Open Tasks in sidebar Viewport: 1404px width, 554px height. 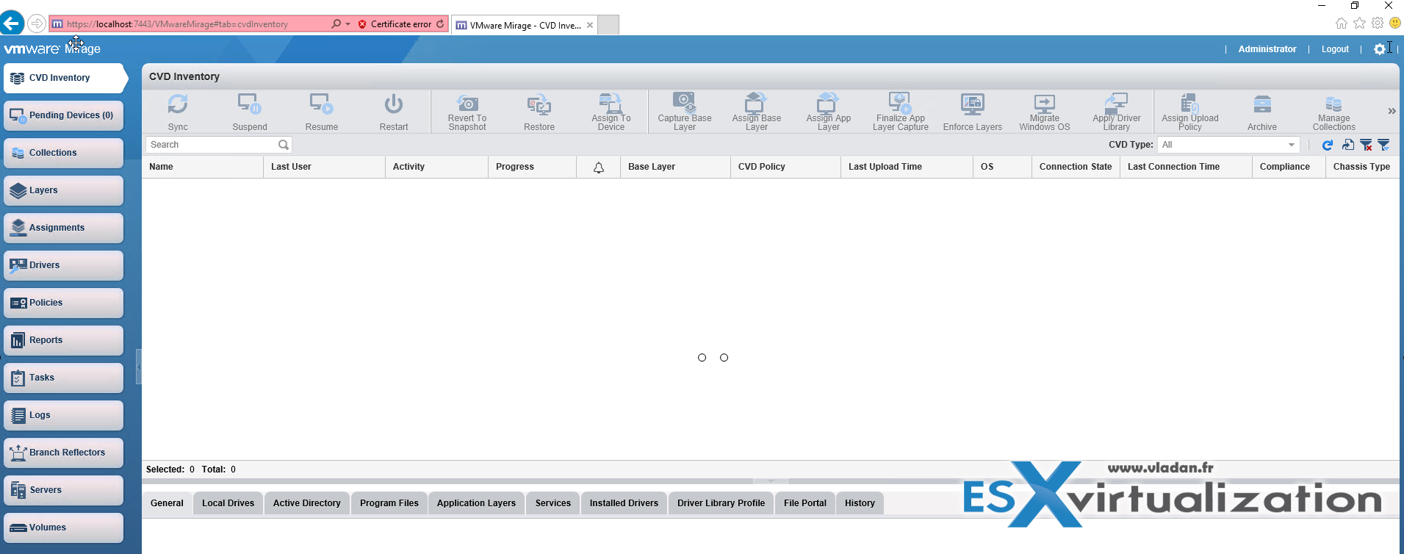[63, 378]
